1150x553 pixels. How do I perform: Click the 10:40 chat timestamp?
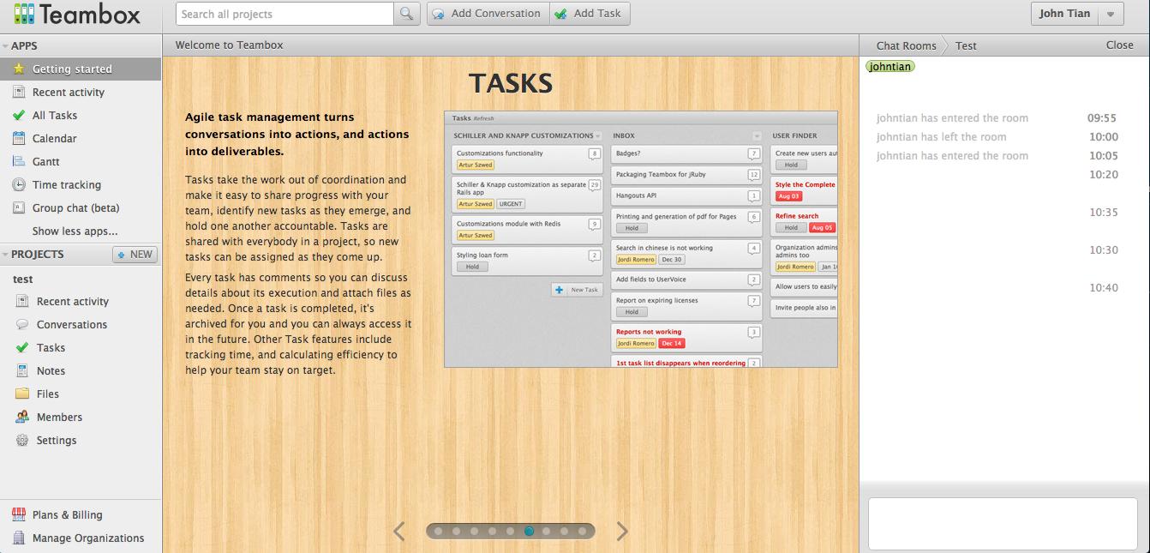pyautogui.click(x=1104, y=288)
